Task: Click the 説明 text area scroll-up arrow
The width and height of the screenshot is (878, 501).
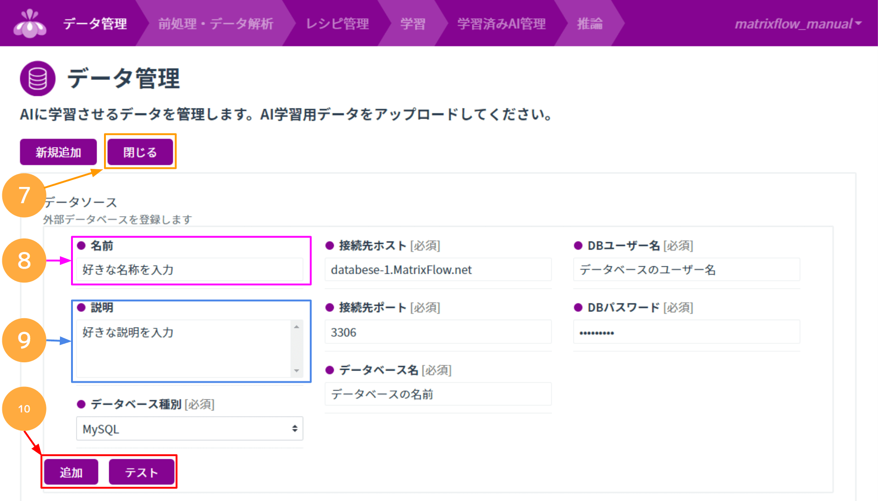Action: pyautogui.click(x=297, y=327)
